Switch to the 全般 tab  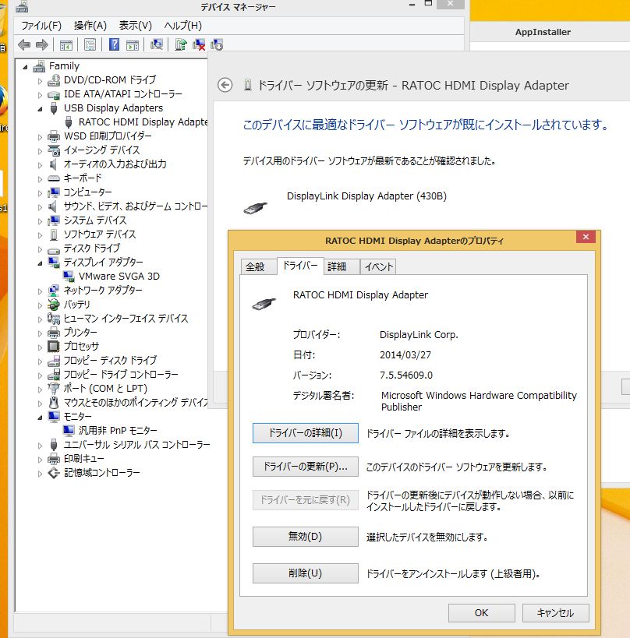(256, 266)
